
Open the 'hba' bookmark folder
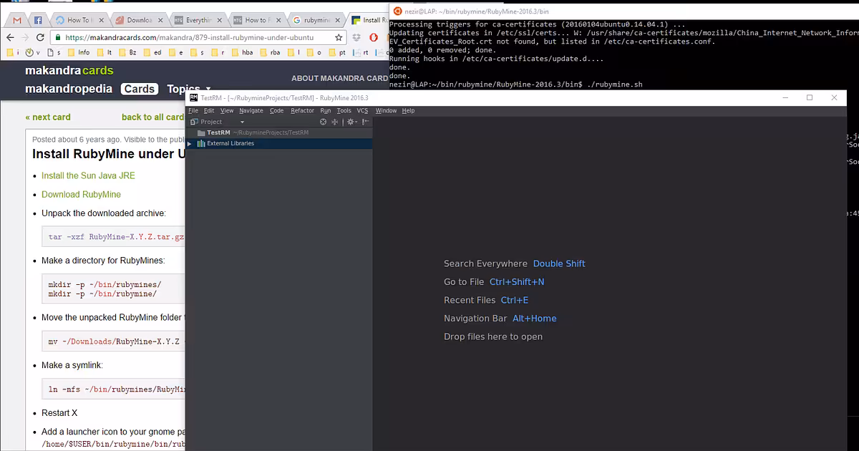(x=241, y=52)
